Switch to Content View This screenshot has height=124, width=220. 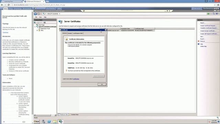point(74,115)
